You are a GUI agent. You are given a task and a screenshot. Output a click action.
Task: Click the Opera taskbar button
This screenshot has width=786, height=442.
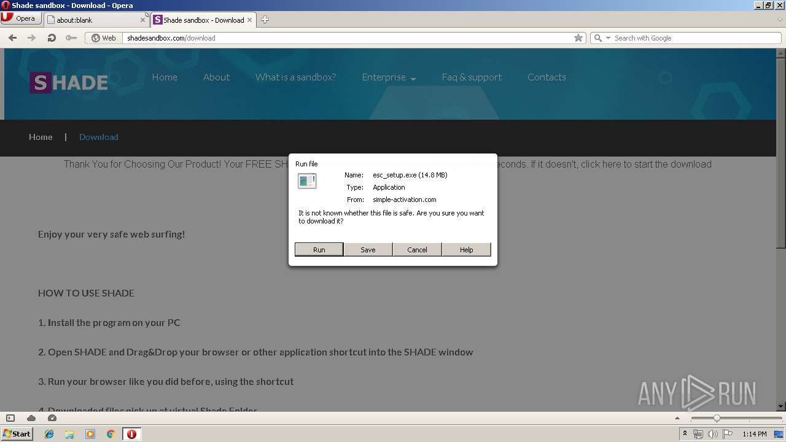(131, 434)
